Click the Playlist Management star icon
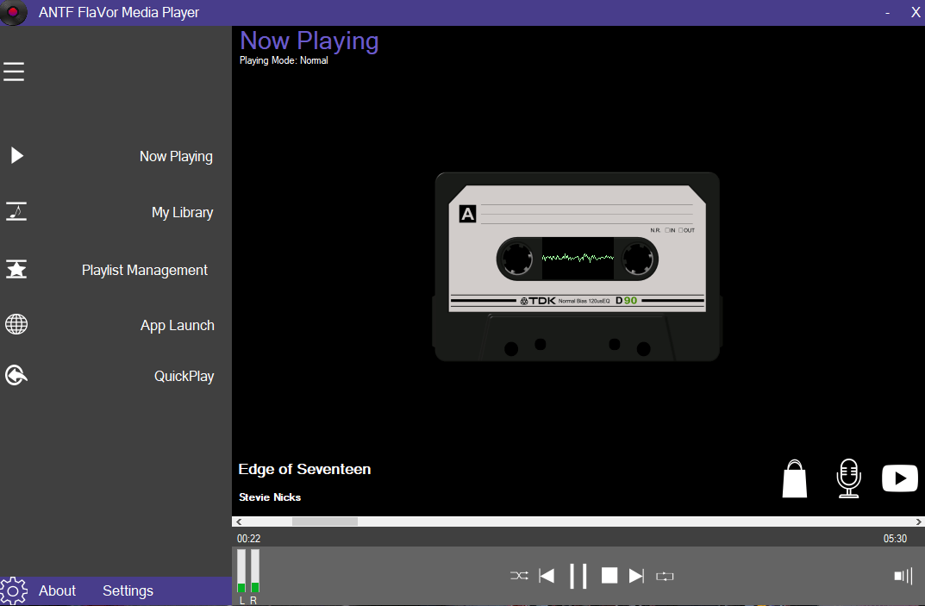The height and width of the screenshot is (606, 925). click(16, 268)
